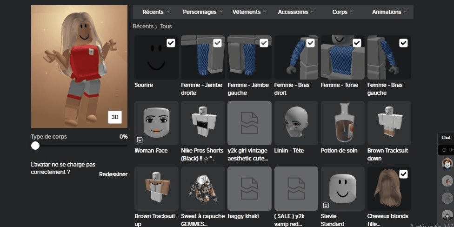
Task: Uncheck Femme - Jambe gauche checkbox
Action: 264,43
